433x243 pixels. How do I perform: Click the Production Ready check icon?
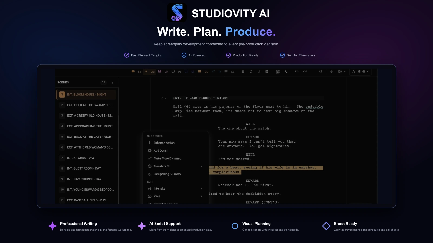coord(228,55)
